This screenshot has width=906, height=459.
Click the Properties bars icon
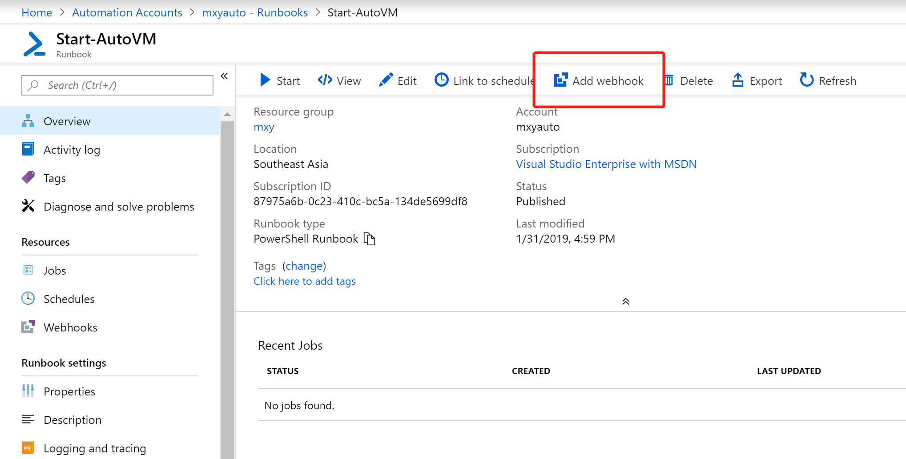point(28,391)
